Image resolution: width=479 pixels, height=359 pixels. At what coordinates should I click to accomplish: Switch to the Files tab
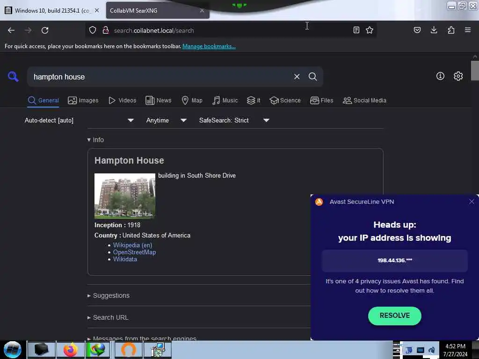pyautogui.click(x=322, y=100)
